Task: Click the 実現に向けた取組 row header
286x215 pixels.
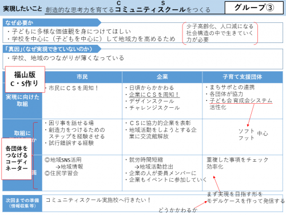Action: click(x=22, y=100)
